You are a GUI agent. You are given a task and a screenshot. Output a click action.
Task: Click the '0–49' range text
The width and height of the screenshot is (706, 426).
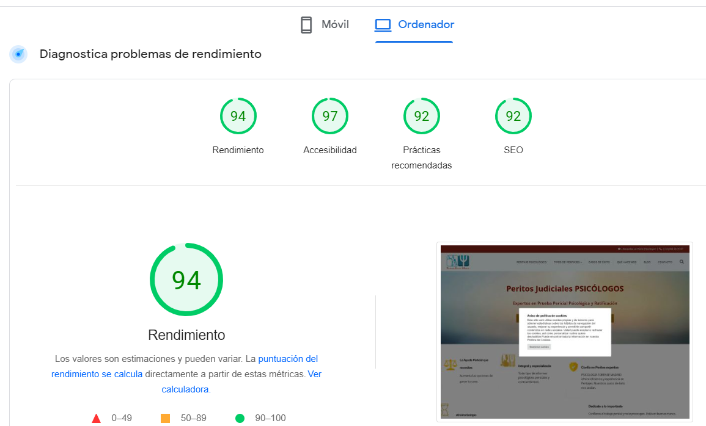(122, 418)
